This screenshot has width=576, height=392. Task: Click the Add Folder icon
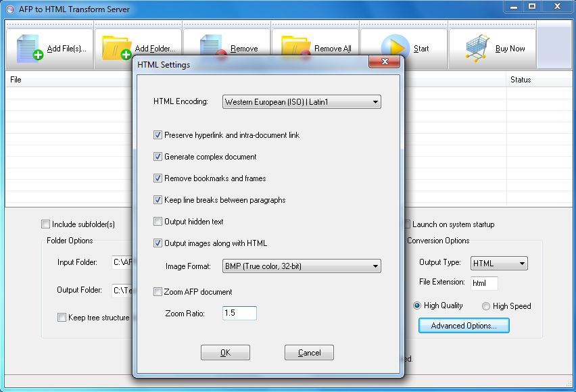pyautogui.click(x=117, y=47)
